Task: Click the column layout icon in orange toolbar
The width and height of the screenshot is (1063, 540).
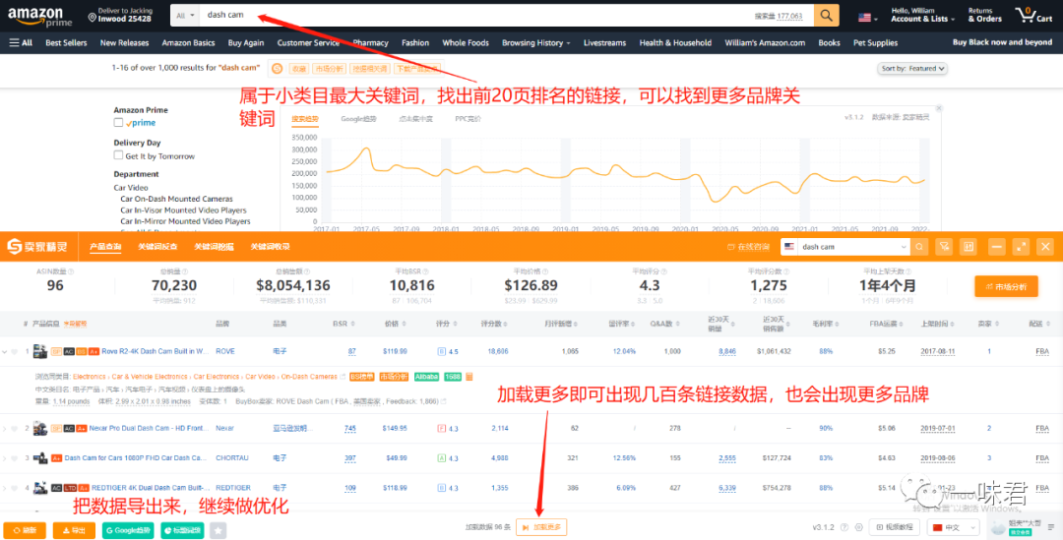Action: point(969,247)
